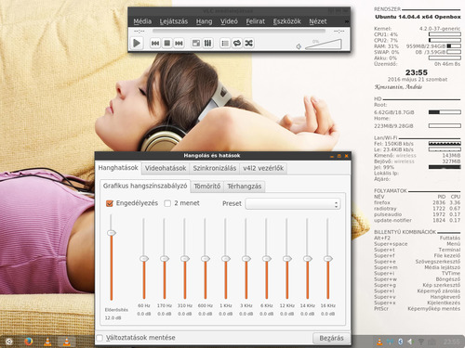Screen dimensions: 465x348
Task: Open the Eszközök menu
Action: pyautogui.click(x=287, y=21)
